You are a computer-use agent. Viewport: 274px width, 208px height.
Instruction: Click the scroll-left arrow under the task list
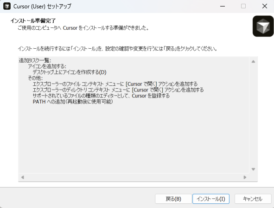tap(23, 177)
